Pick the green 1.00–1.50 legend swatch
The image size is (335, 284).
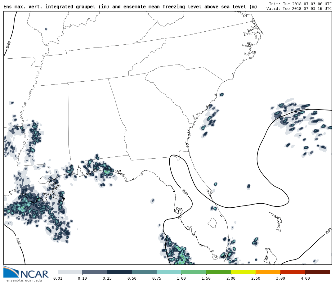click(x=194, y=272)
